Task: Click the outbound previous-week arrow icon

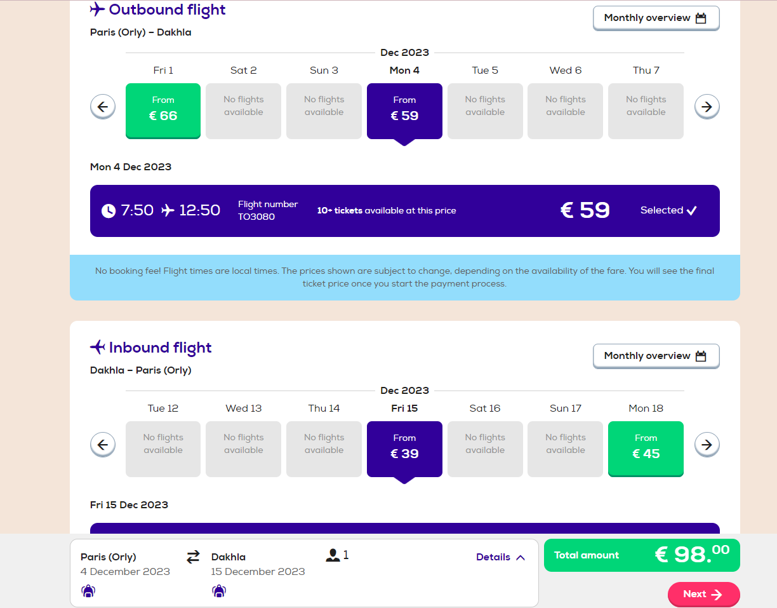Action: point(103,107)
